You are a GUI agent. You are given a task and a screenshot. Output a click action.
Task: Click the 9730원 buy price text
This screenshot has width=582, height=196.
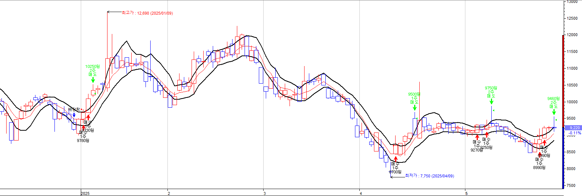(88, 130)
